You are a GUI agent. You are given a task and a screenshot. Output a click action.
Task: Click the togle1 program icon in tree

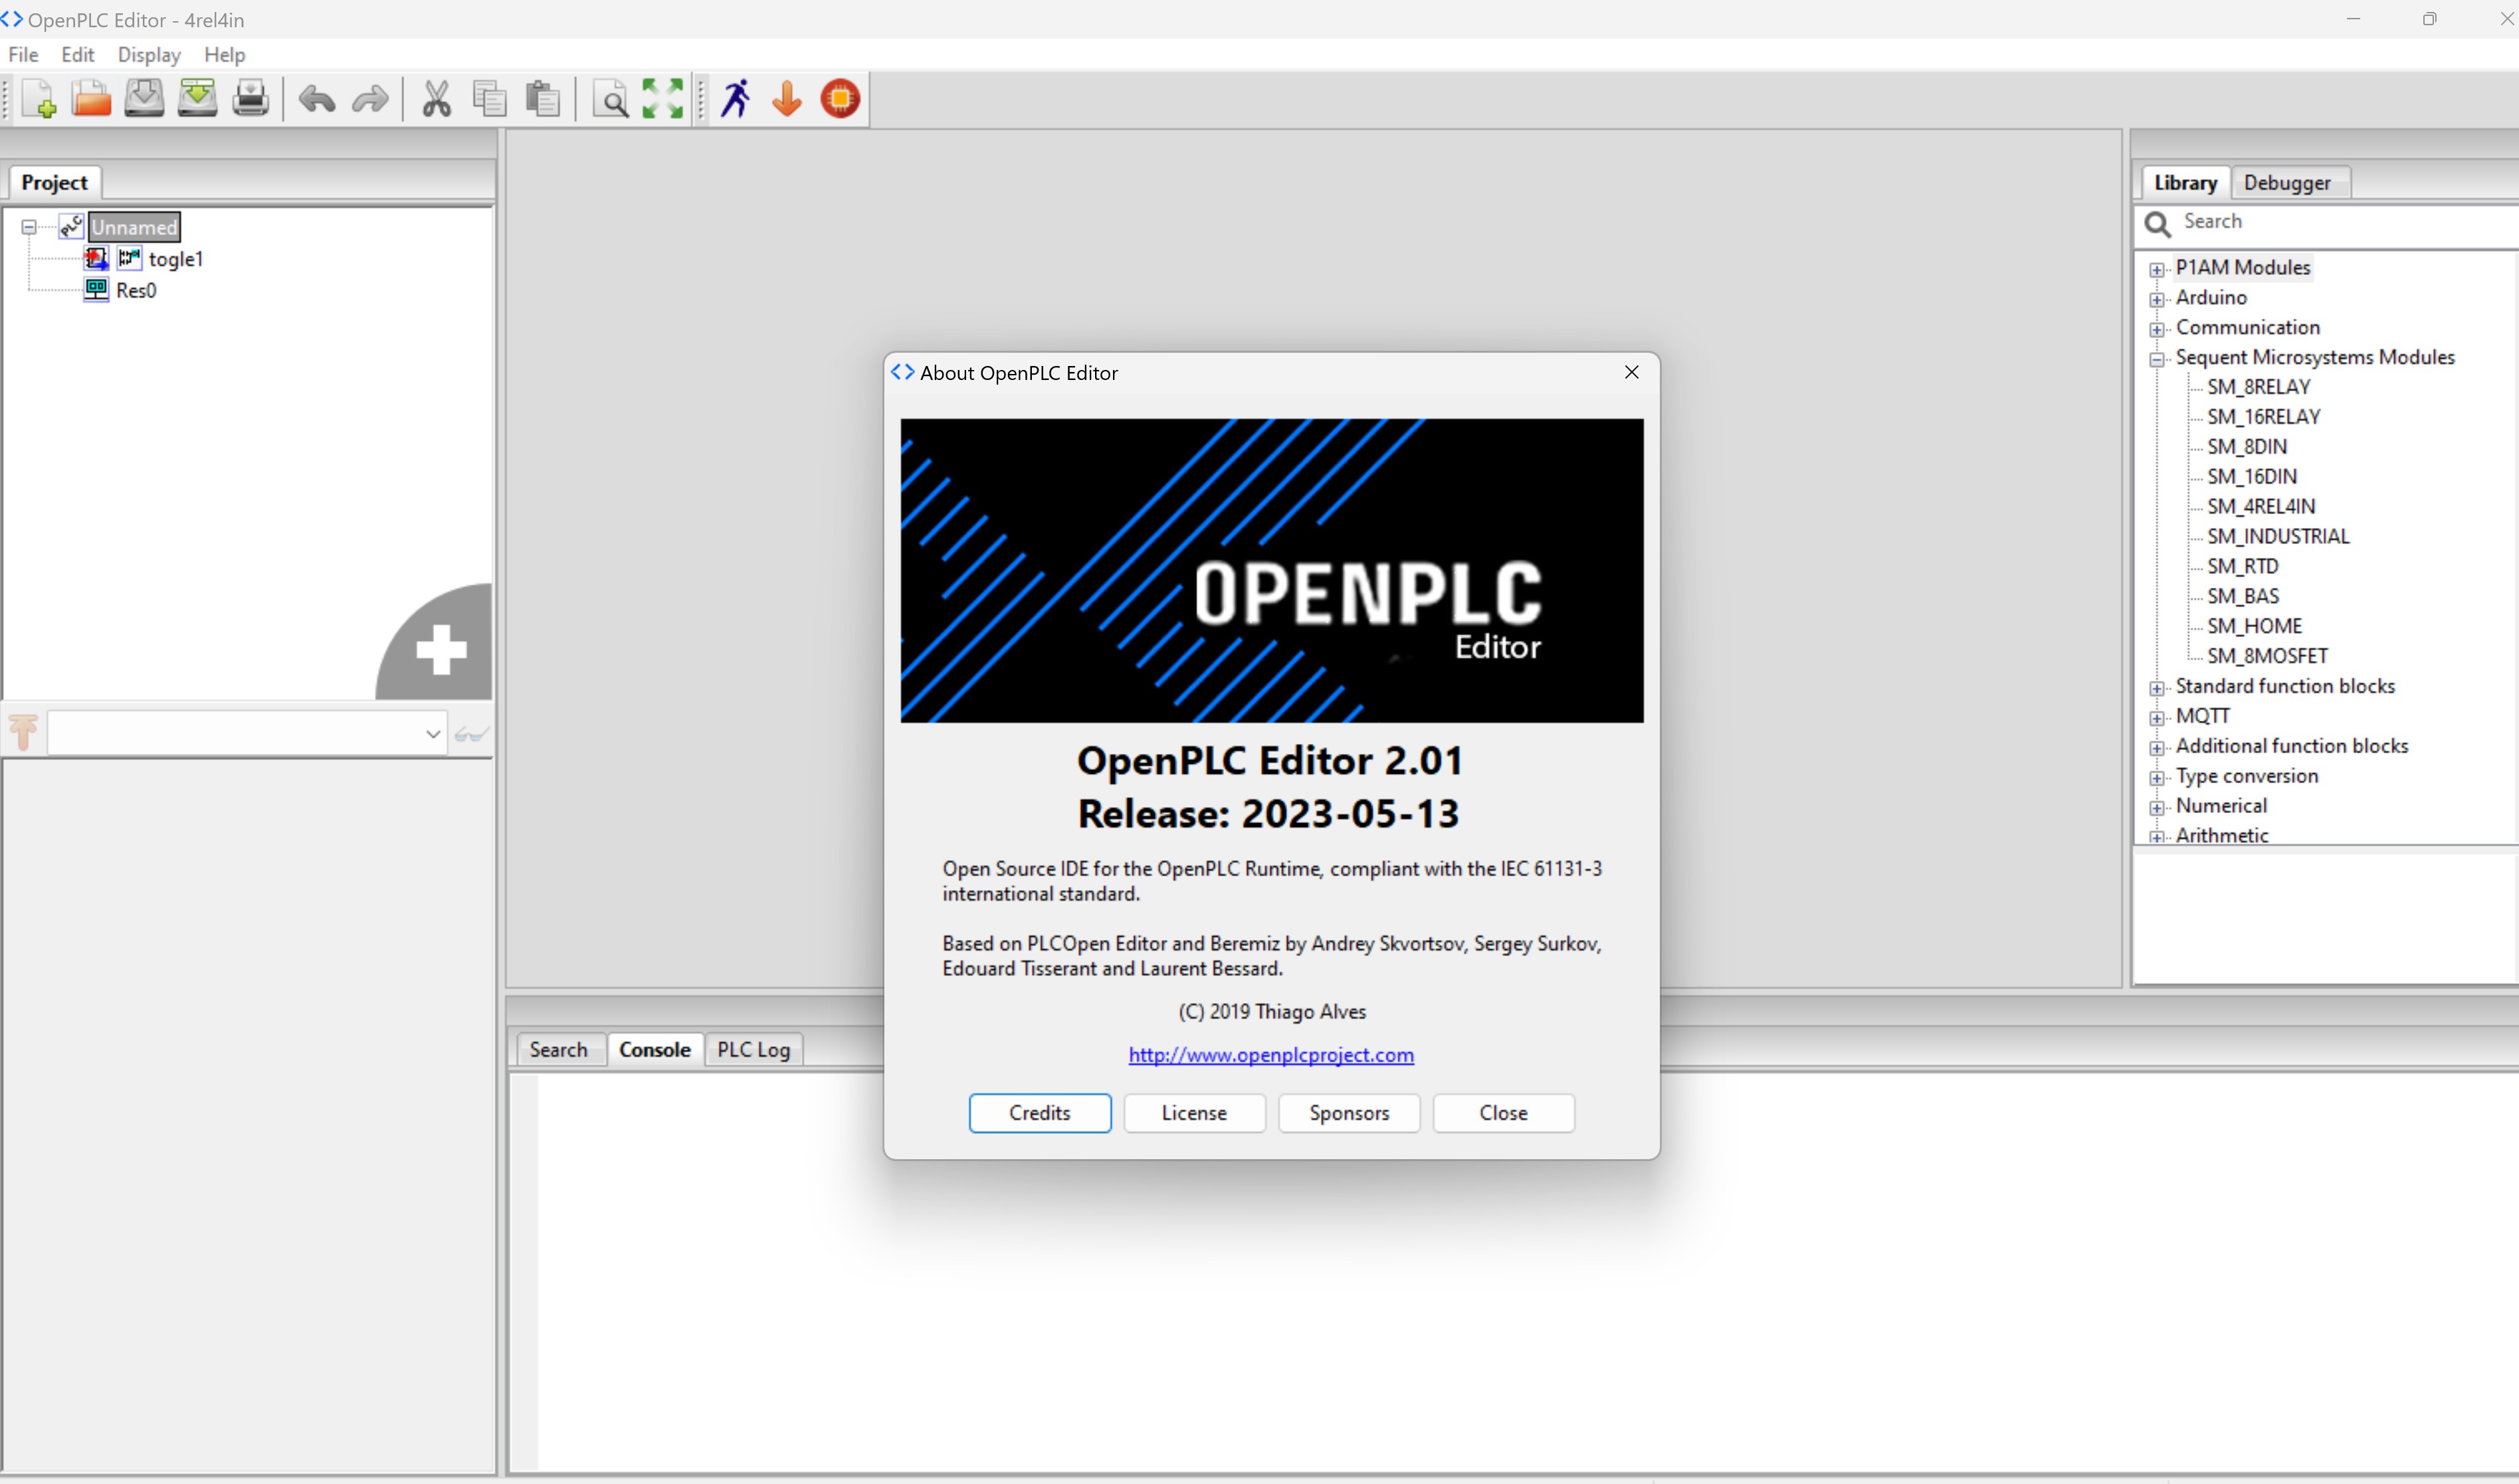[x=96, y=258]
